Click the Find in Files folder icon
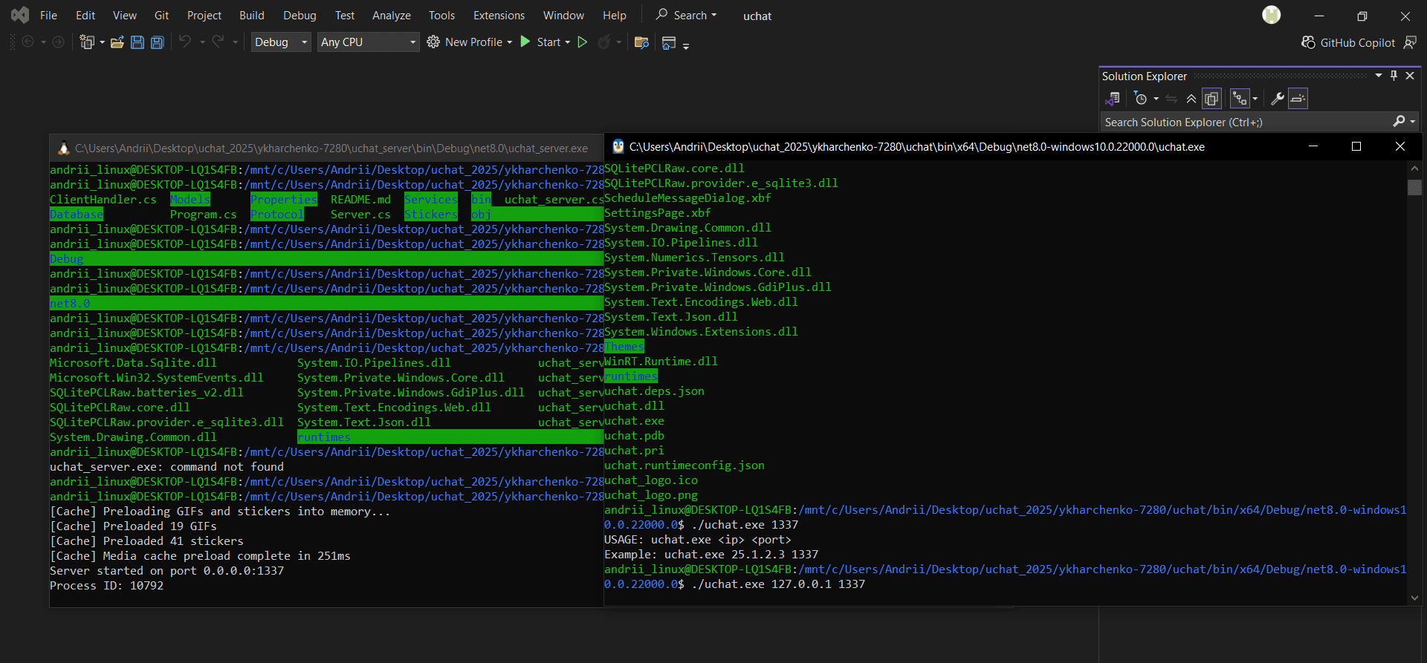1427x663 pixels. pos(641,42)
